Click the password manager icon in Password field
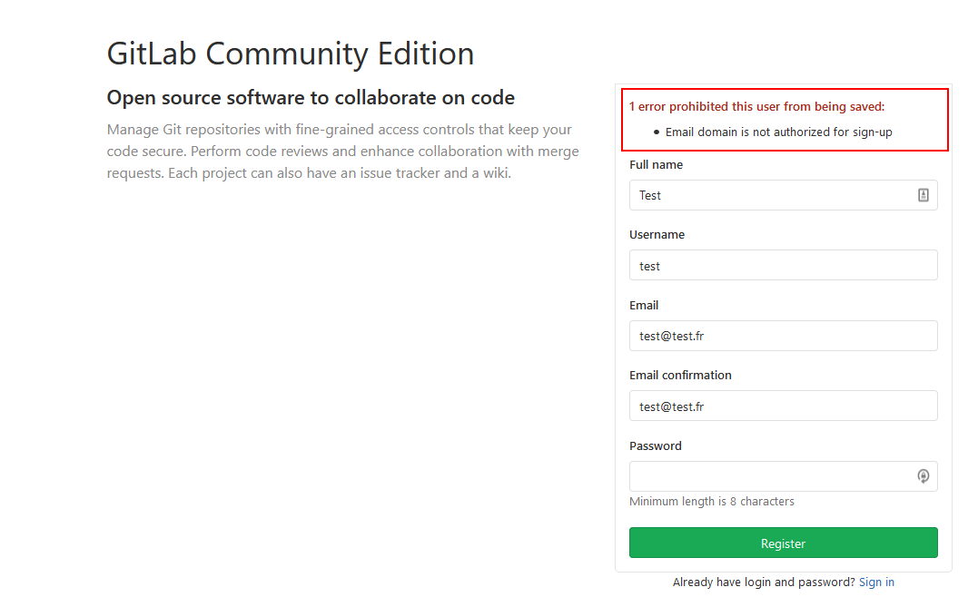This screenshot has height=597, width=968. point(923,476)
